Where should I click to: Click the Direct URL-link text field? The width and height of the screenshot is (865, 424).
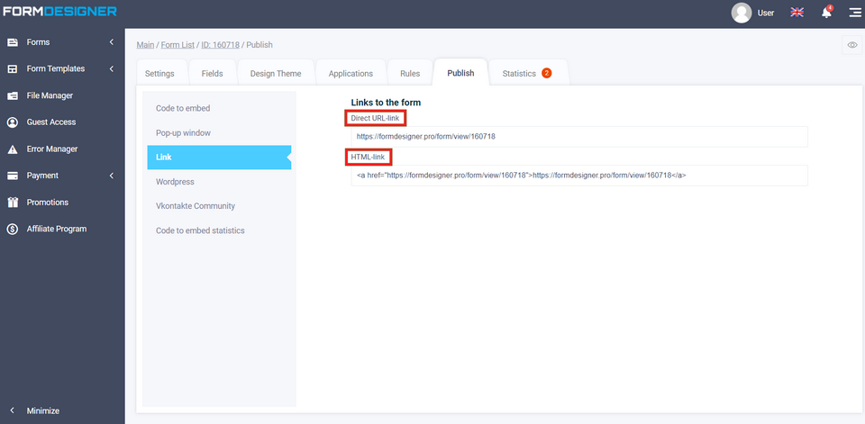click(578, 137)
